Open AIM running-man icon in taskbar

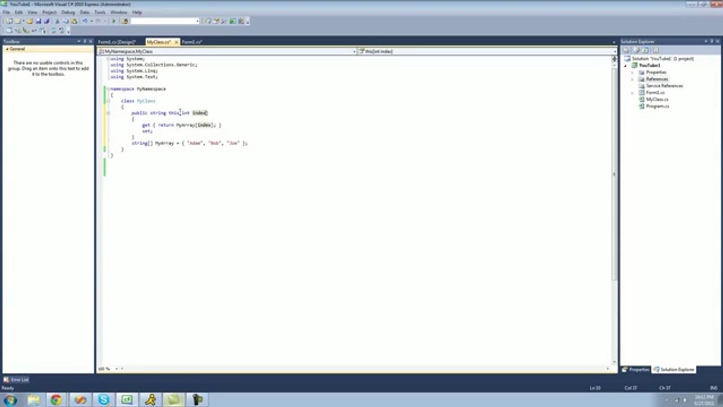(x=150, y=400)
